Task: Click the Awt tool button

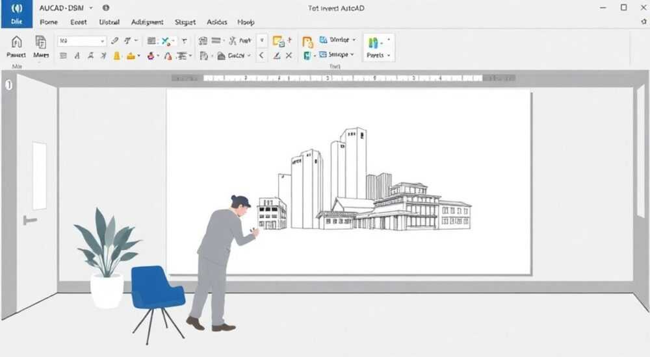Action: pyautogui.click(x=240, y=41)
